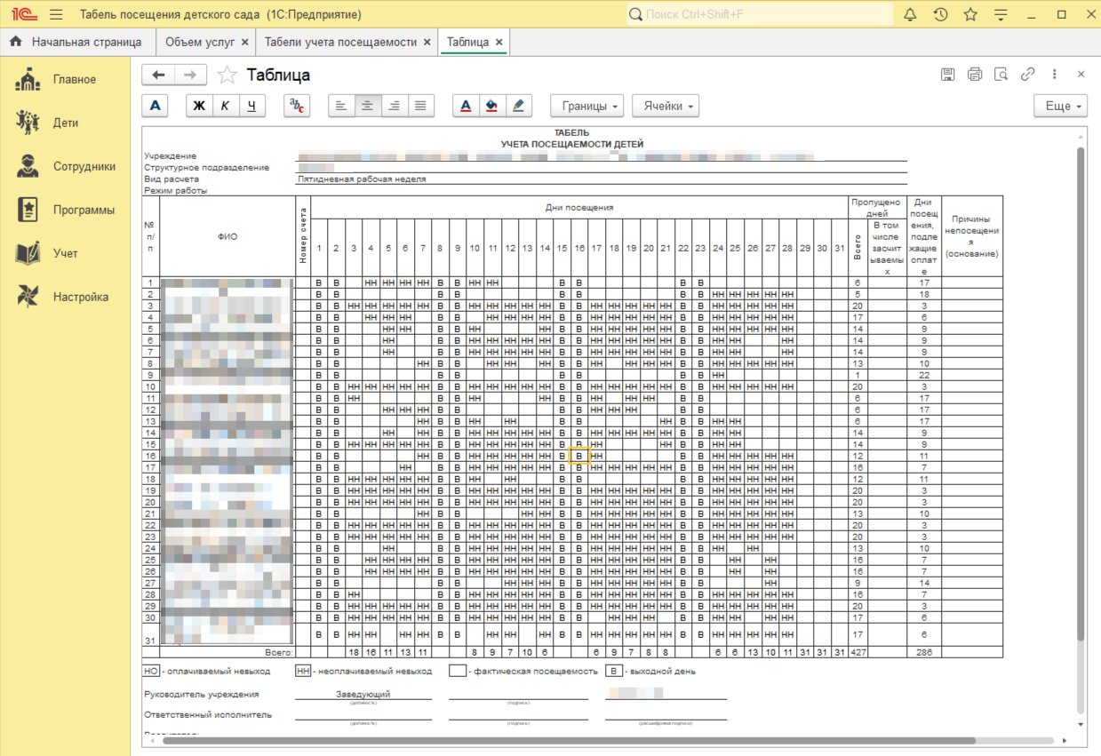Toggle italic formatting (К) button
Viewport: 1101px width, 756px height.
[226, 106]
